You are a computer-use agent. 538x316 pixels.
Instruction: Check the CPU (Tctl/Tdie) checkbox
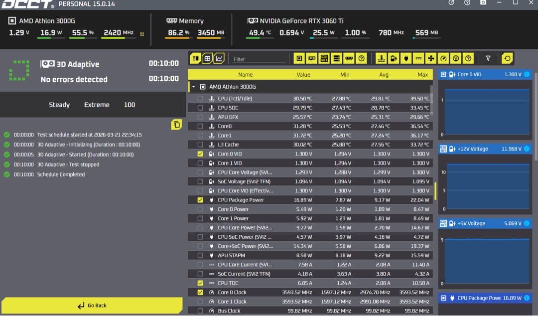click(200, 99)
